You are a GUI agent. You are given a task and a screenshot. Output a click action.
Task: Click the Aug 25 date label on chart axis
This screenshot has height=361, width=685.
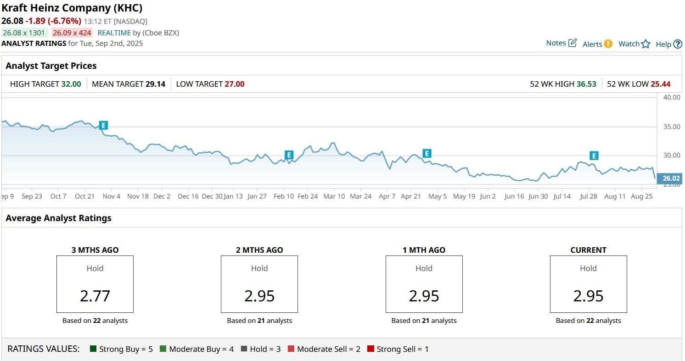tap(642, 196)
